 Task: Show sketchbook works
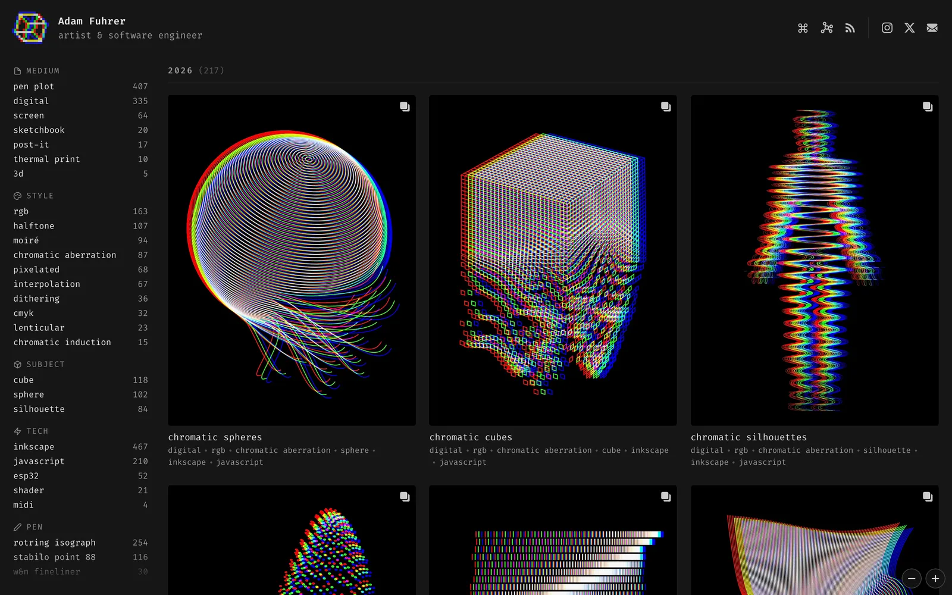80,130
